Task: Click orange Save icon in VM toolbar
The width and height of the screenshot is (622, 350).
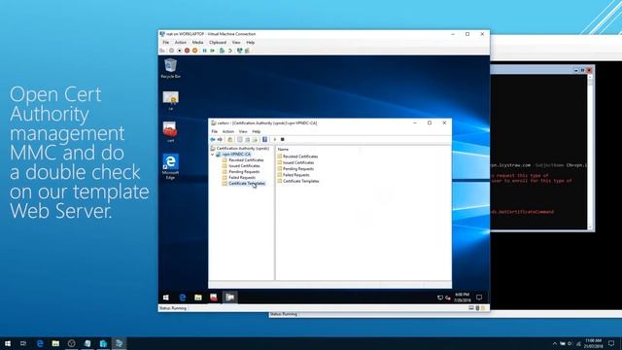Action: coord(194,51)
